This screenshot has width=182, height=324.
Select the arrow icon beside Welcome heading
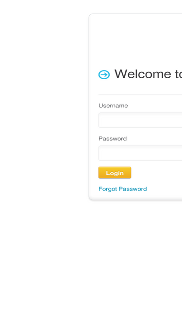click(x=104, y=75)
